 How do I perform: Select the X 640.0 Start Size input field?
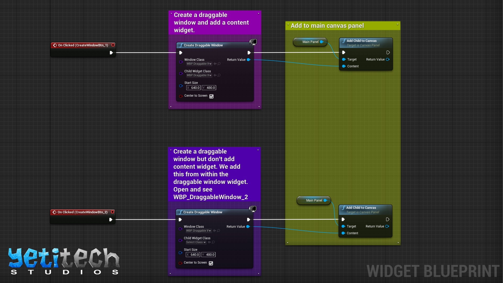pyautogui.click(x=193, y=88)
